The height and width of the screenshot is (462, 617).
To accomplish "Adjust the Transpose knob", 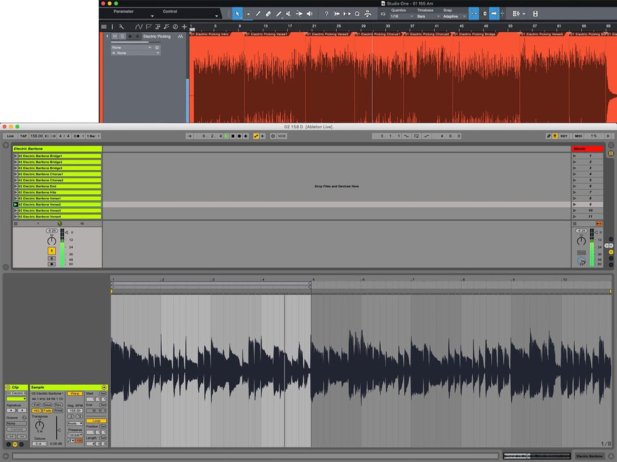I will pos(40,426).
